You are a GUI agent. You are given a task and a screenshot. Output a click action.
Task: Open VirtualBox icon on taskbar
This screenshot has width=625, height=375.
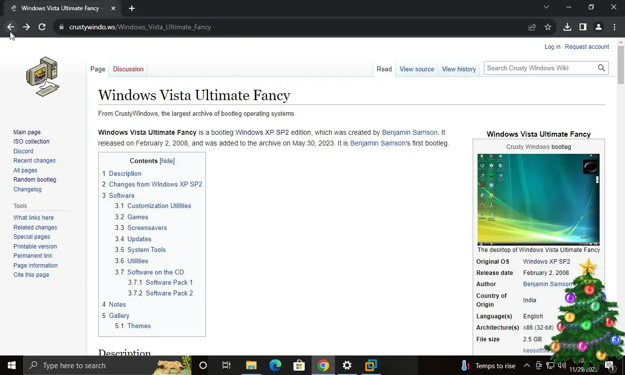point(371,365)
